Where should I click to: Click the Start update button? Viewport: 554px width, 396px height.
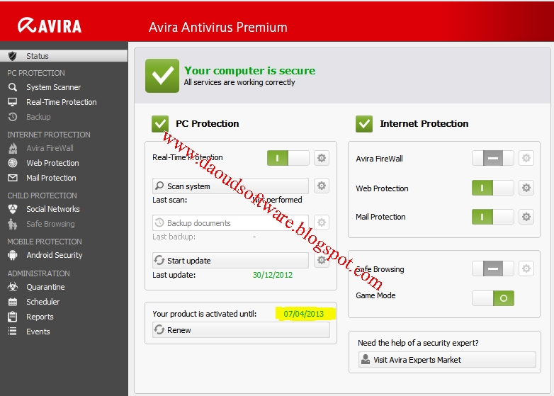click(230, 261)
